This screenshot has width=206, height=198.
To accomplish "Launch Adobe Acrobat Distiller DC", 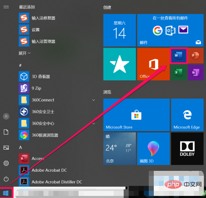I will point(57,182).
